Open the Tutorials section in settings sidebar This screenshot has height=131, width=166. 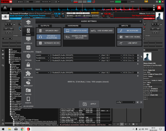click(28, 23)
